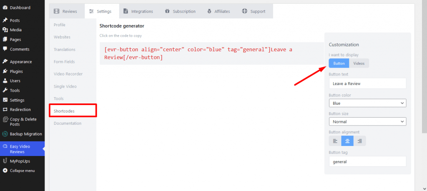427x191 pixels.
Task: Focus the Button tag input field
Action: pos(367,161)
